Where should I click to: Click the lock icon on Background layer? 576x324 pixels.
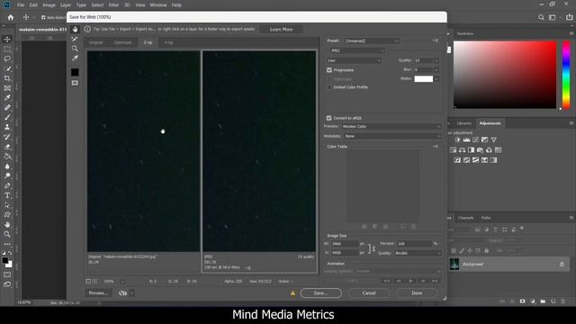pos(562,264)
